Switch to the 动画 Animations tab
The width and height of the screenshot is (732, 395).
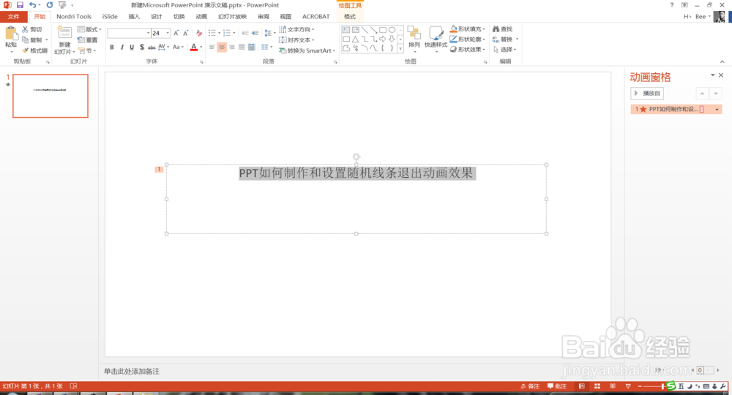point(201,16)
